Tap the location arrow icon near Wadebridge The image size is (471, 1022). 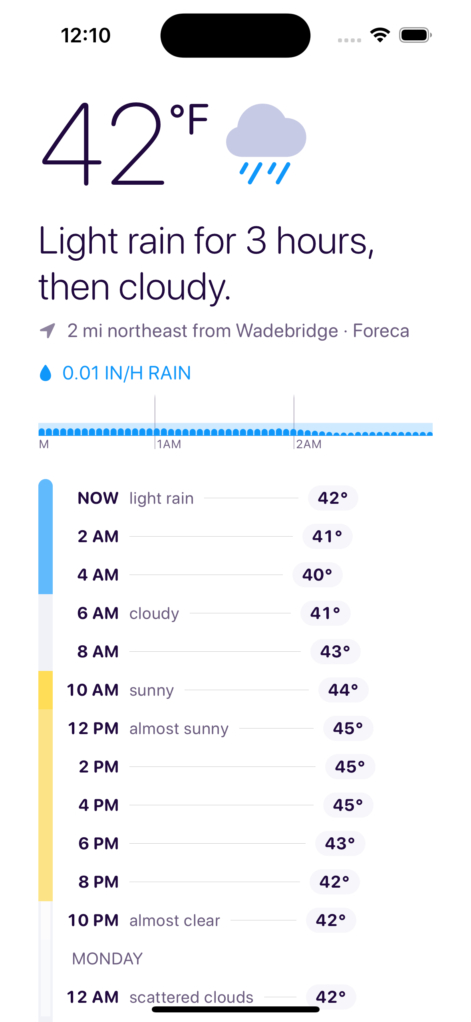[48, 330]
